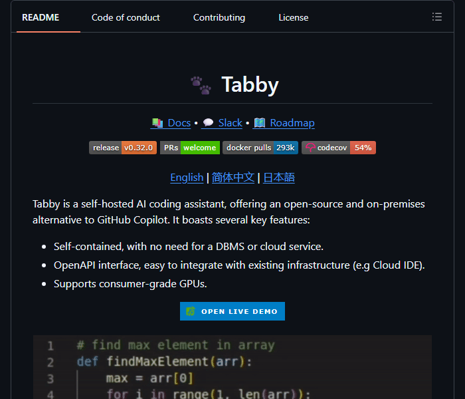465x399 pixels.
Task: Open the Contributing tab
Action: coord(219,17)
